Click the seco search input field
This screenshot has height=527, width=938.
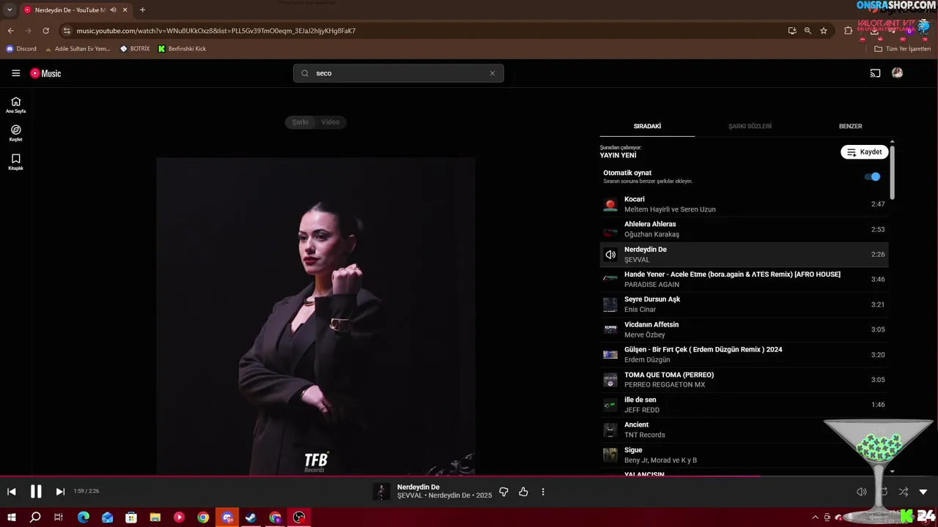tap(400, 73)
